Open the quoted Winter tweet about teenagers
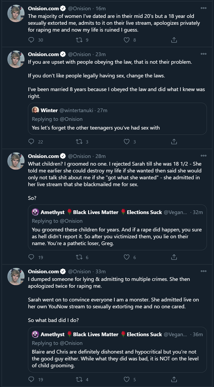Viewport: 214px width, 387px height. click(x=117, y=119)
